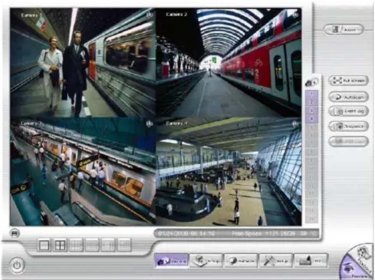Select single-camera split layout

coord(44,245)
